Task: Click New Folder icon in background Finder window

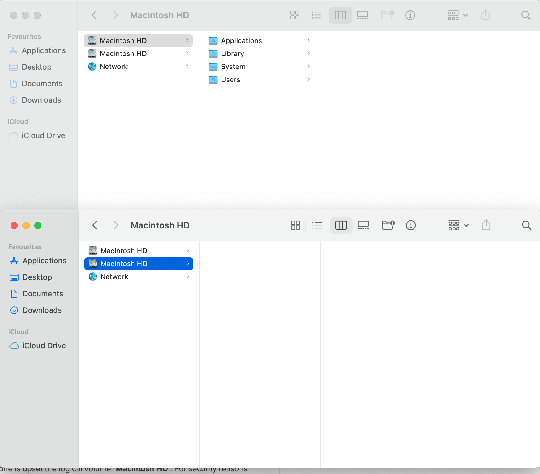Action: tap(388, 15)
